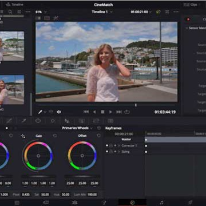Jump to last frame

tap(119, 112)
